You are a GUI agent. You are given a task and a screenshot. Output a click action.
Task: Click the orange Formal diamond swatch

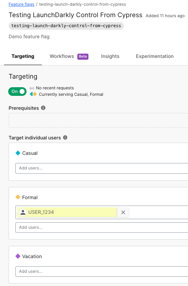(x=18, y=197)
